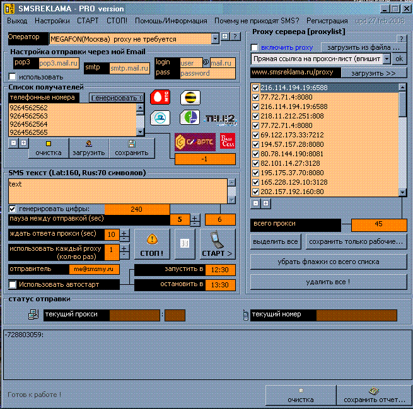Clear recipients list with очистка
This screenshot has width=413, height=409.
[49, 149]
